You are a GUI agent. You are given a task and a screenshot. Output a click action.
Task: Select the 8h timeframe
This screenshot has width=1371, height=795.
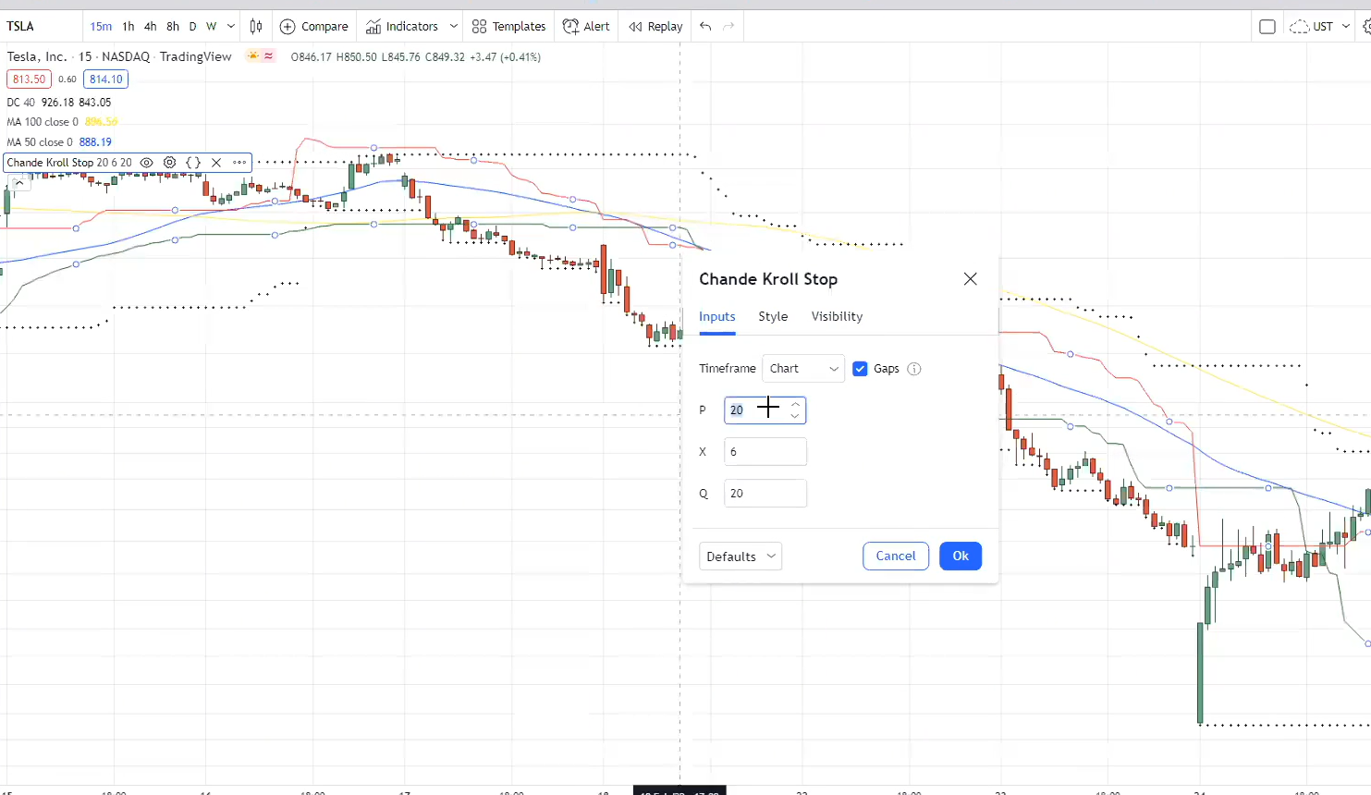173,26
